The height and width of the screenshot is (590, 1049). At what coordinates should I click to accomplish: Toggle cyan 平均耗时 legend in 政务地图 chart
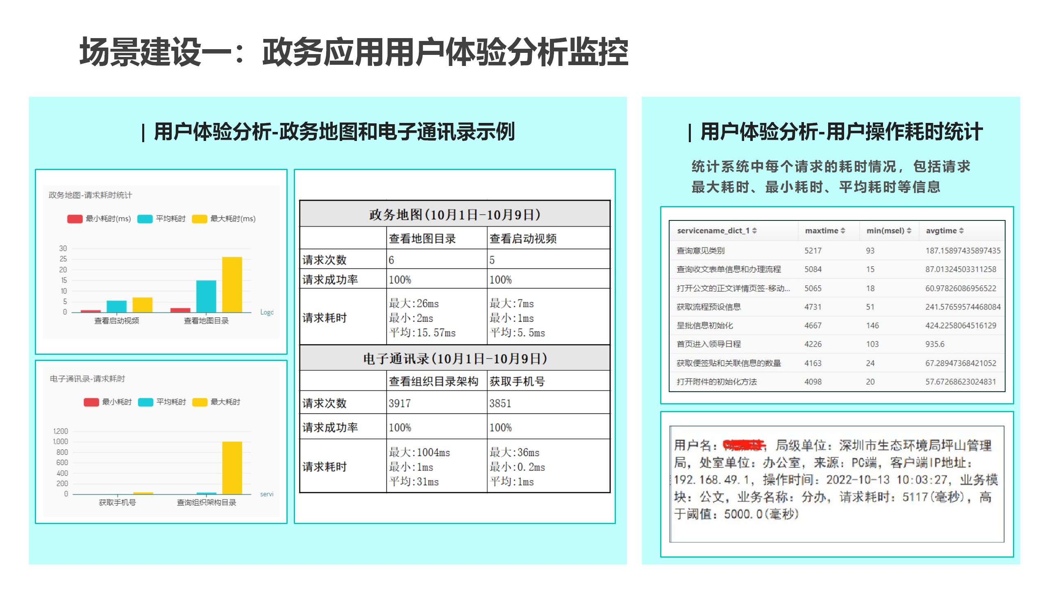click(145, 219)
